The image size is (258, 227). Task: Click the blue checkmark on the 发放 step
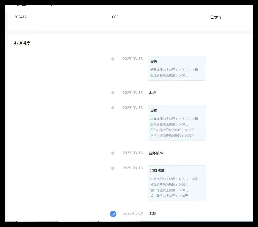113,214
